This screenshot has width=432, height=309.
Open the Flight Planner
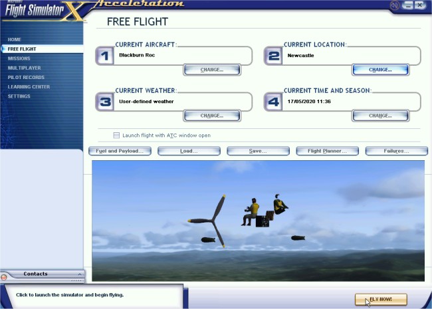click(327, 151)
